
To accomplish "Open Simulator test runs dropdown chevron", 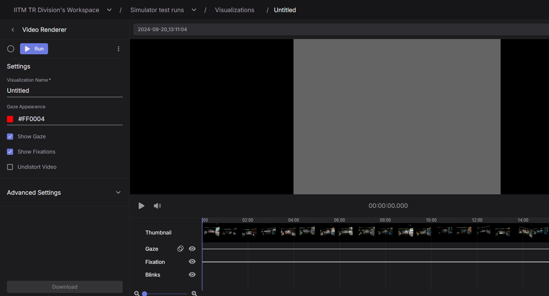I will tap(194, 10).
